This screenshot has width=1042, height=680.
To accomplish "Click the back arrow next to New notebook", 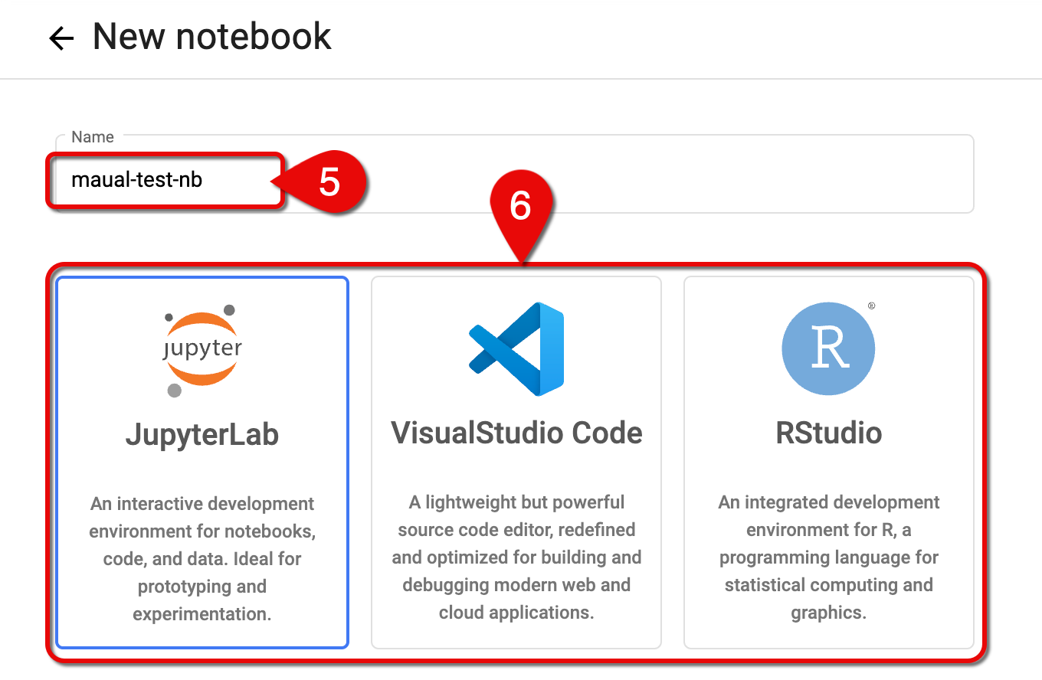I will pos(61,38).
